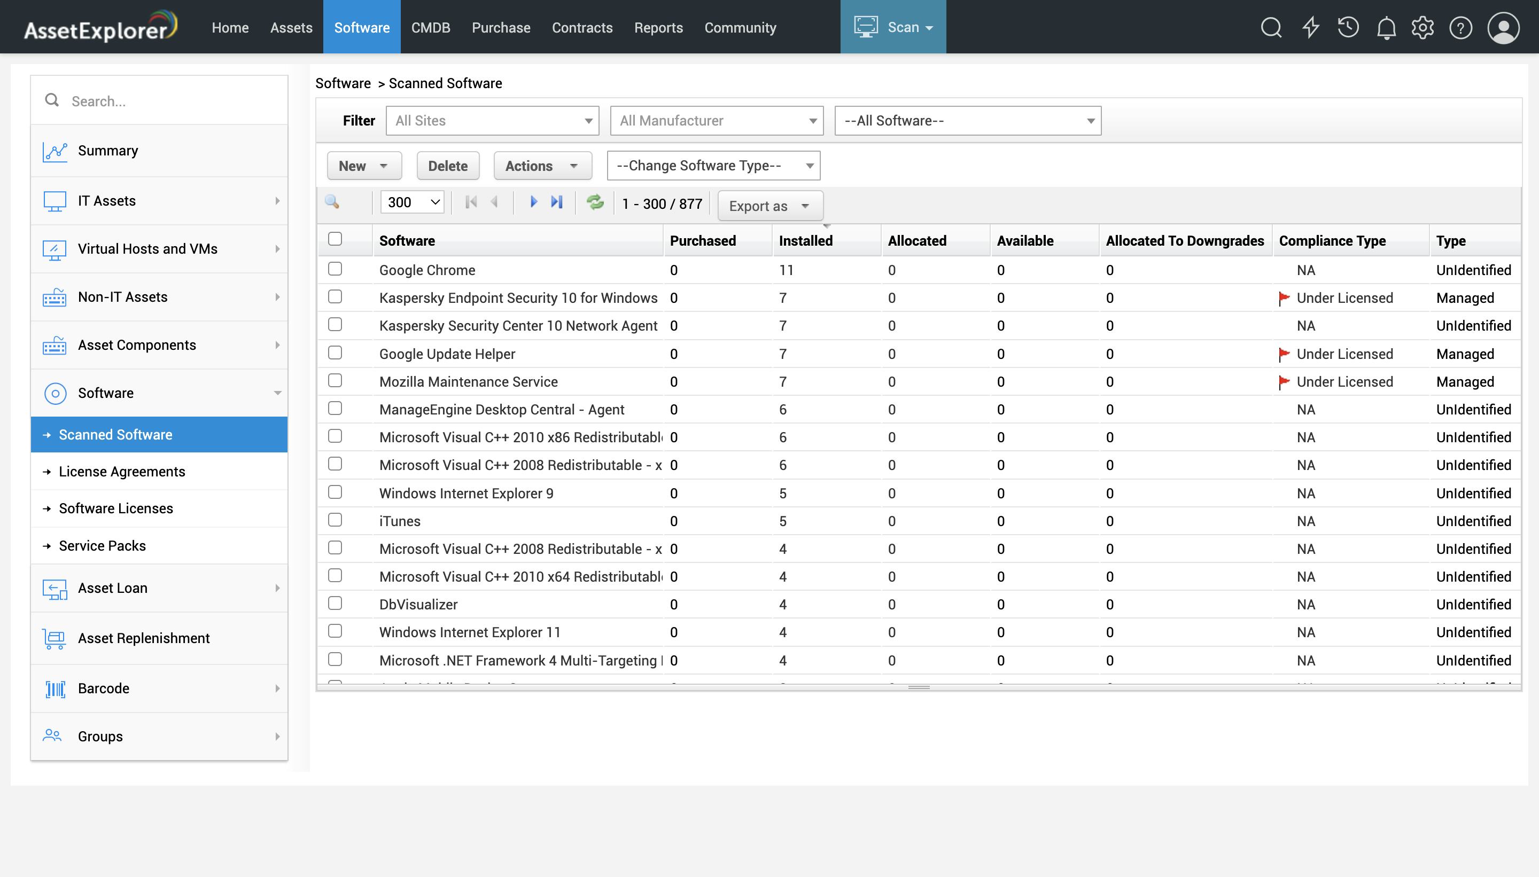This screenshot has height=877, width=1539.
Task: Open the All Manufacturer filter dropdown
Action: (x=718, y=120)
